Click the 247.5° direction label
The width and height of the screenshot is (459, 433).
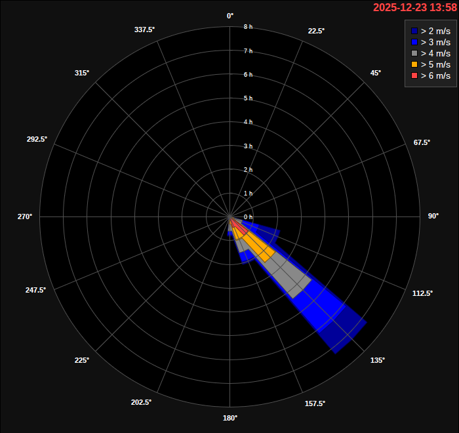coord(35,290)
